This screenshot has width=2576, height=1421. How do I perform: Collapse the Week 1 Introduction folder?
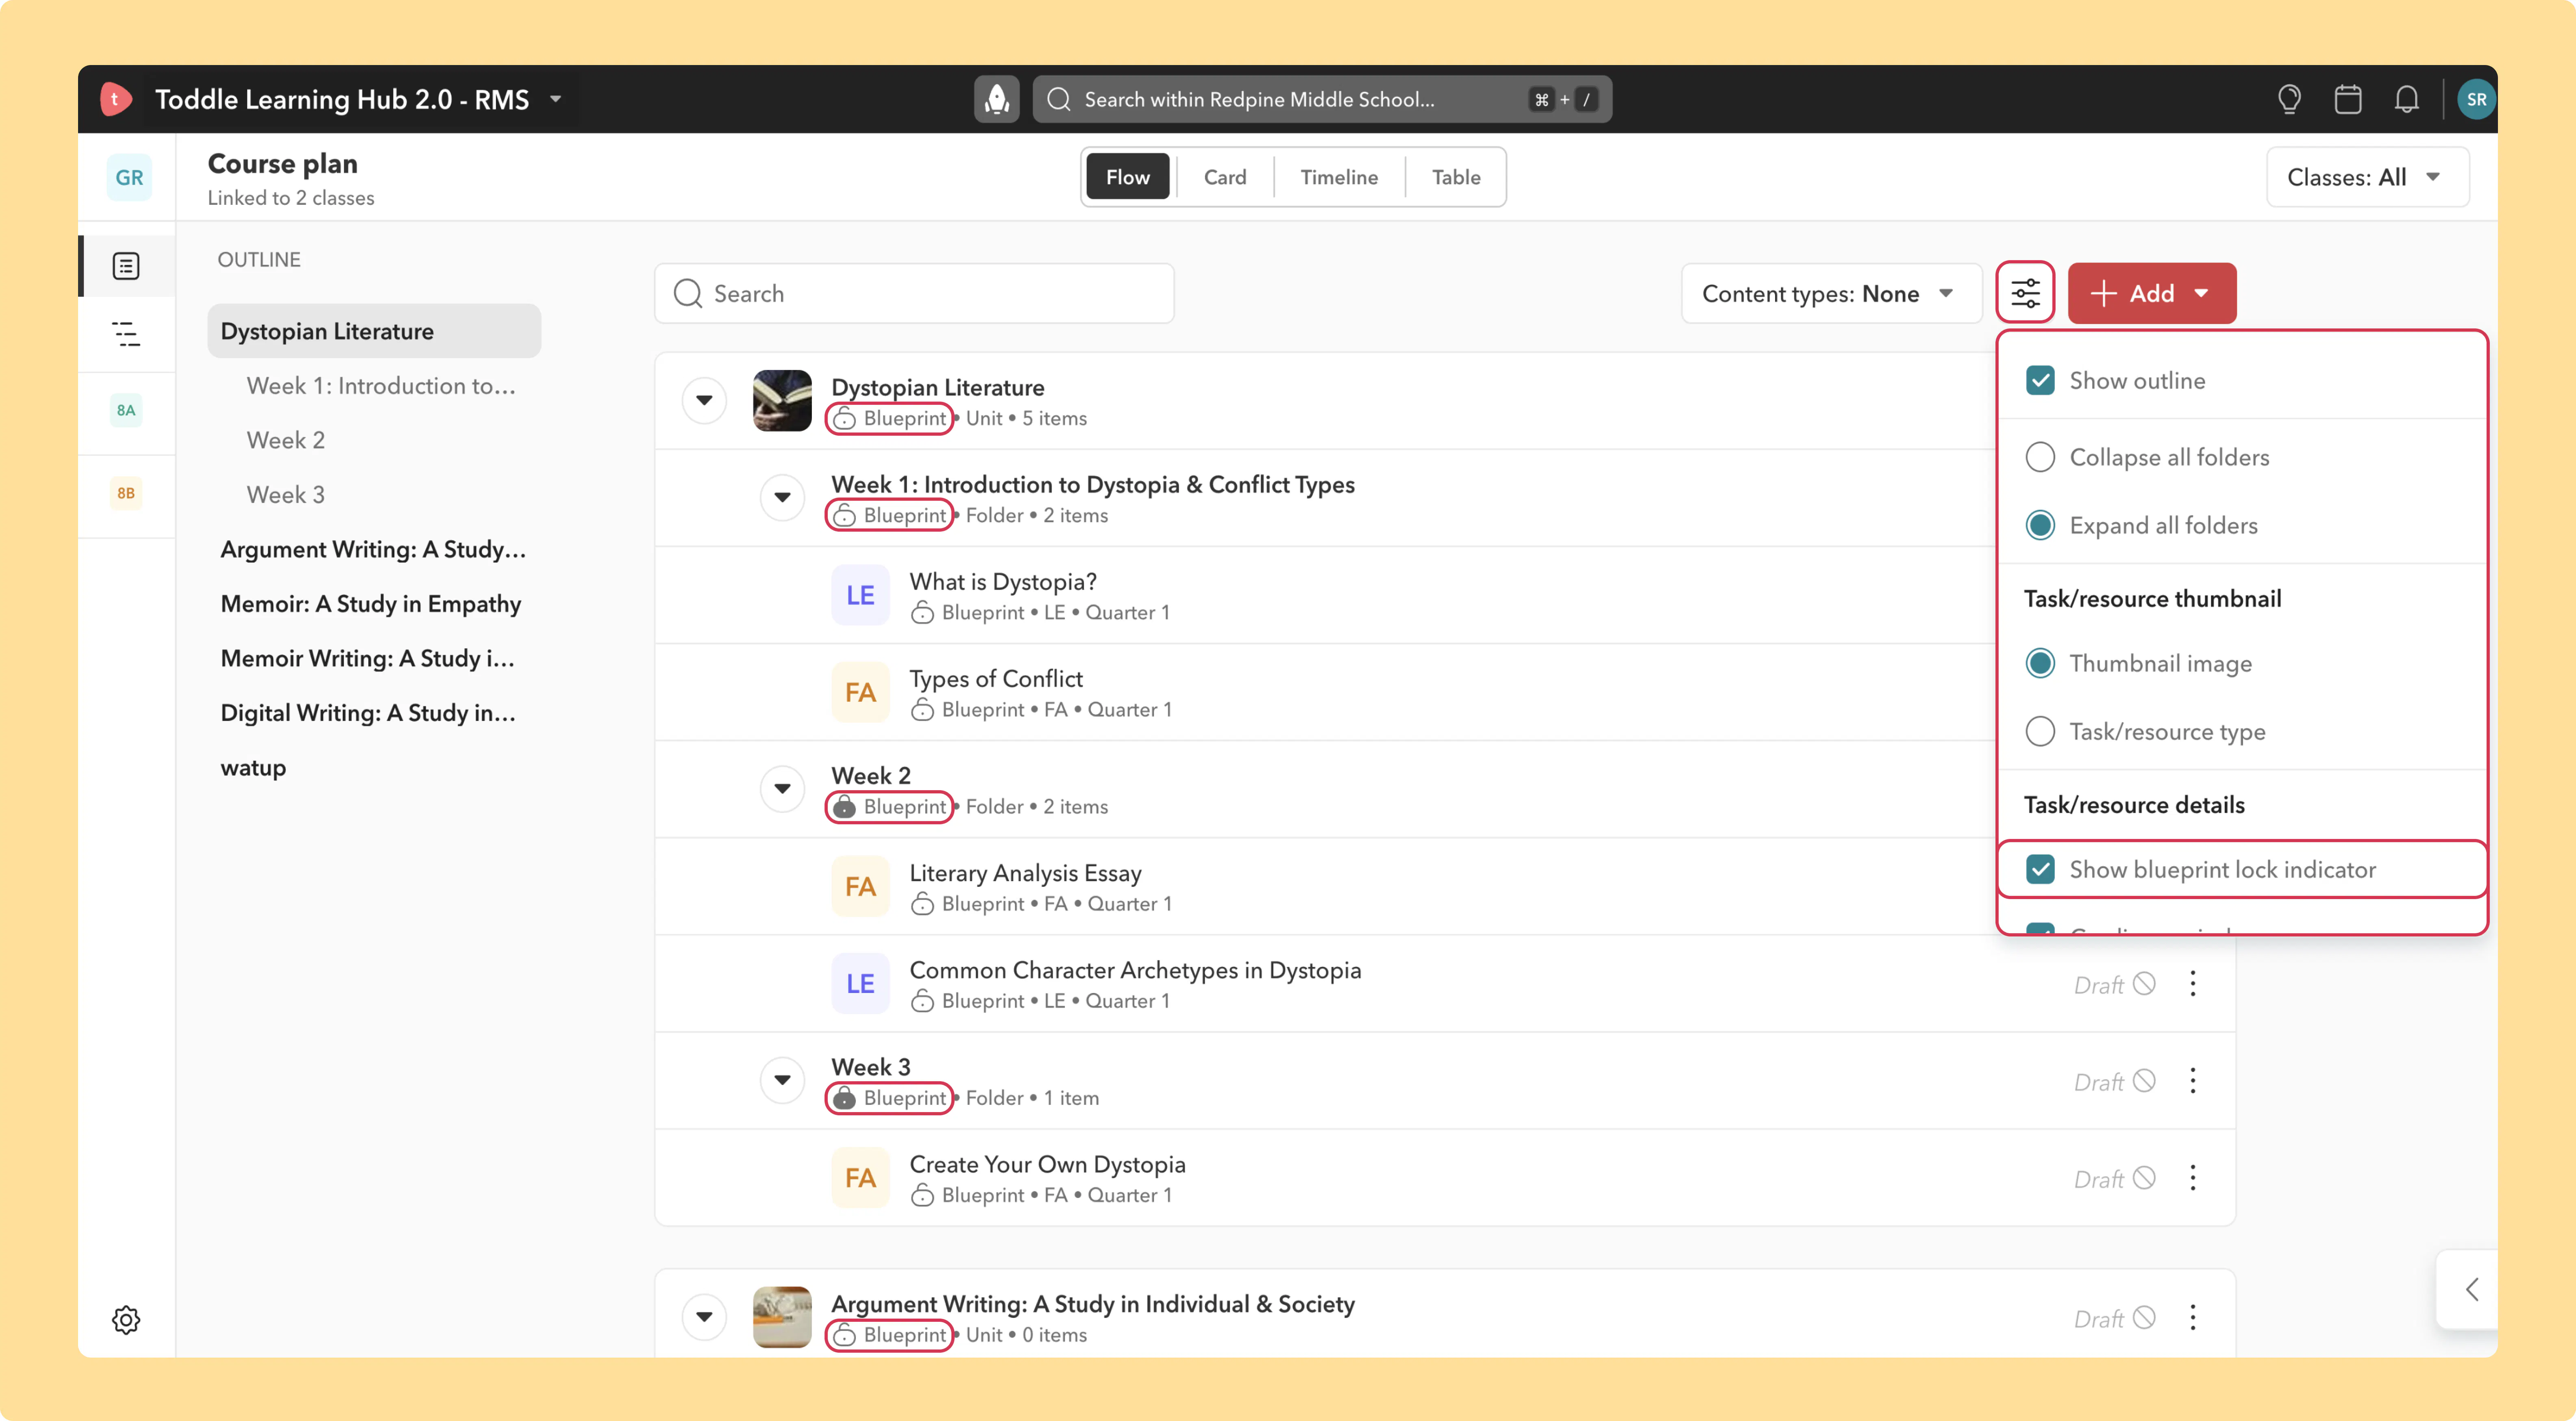(x=782, y=497)
